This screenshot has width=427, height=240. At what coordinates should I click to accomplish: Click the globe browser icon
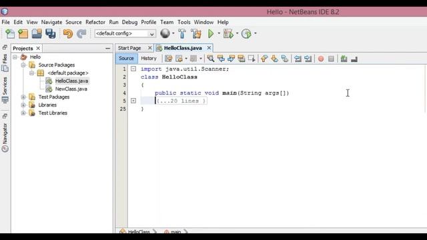(x=165, y=33)
